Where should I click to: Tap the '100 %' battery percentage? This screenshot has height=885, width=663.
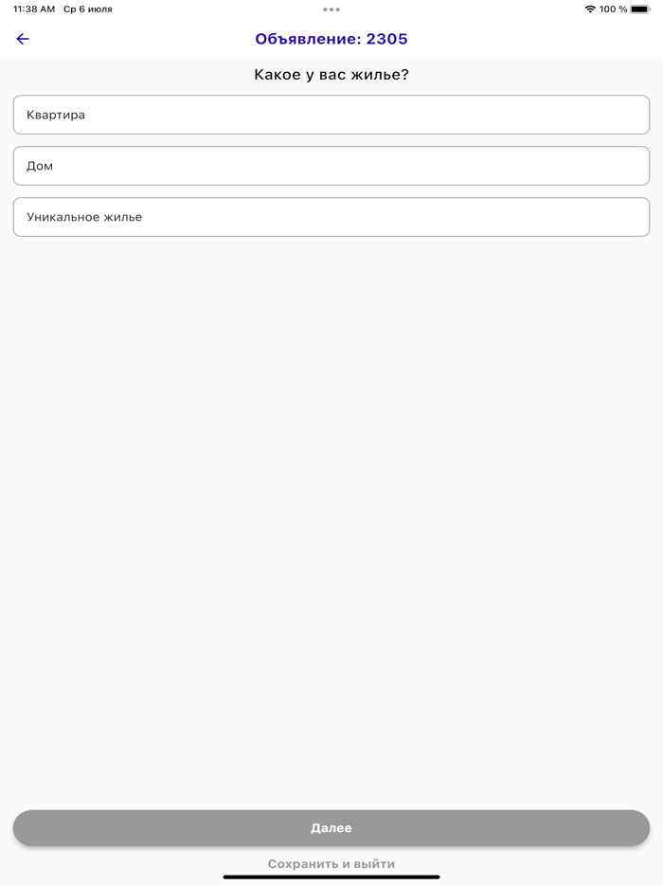tap(614, 9)
